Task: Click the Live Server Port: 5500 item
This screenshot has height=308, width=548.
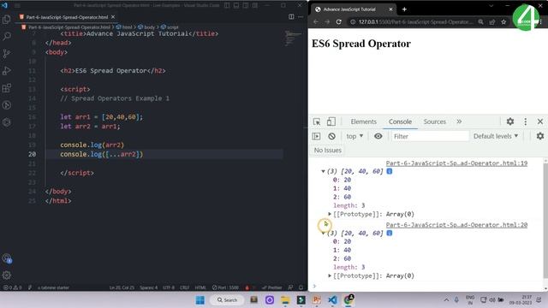Action: (x=225, y=287)
